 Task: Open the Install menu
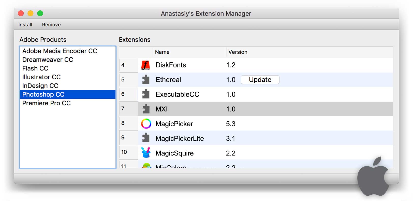(25, 25)
